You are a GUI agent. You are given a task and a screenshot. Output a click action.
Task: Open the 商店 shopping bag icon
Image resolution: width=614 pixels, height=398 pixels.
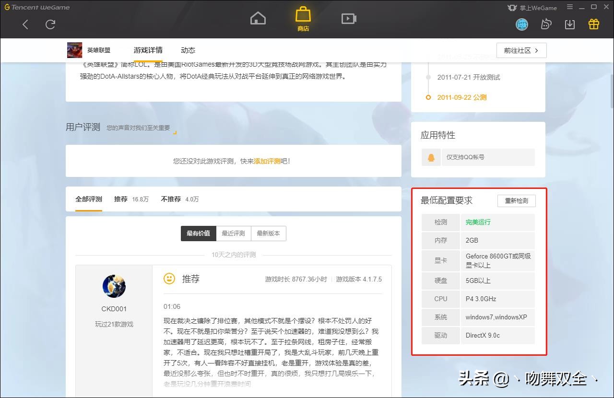[x=303, y=18]
